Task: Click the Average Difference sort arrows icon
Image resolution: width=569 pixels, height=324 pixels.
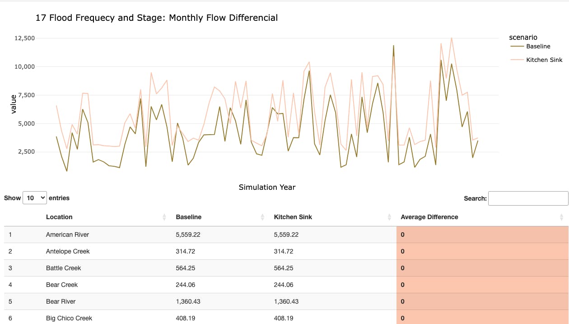Action: coord(561,217)
